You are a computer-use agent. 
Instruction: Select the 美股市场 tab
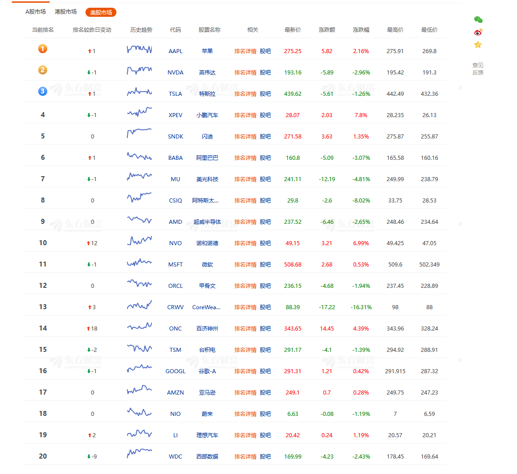101,13
